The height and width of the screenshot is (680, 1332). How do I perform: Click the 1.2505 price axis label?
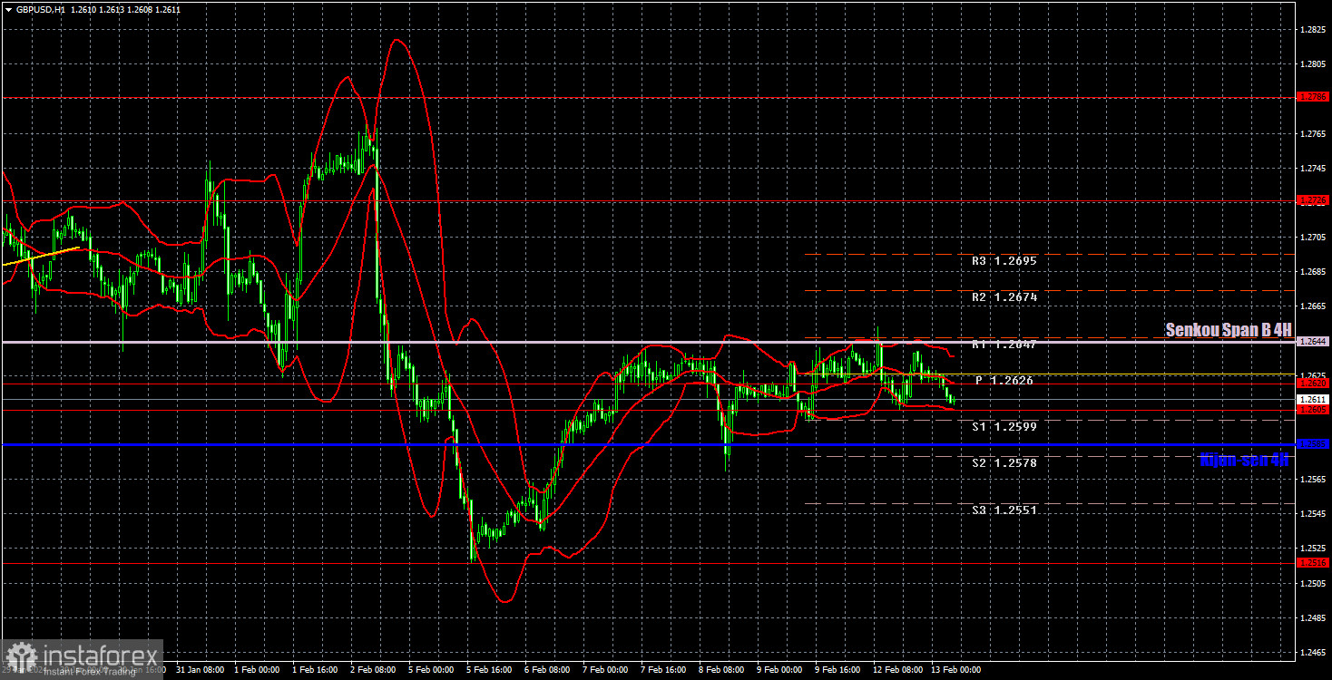coord(1313,582)
